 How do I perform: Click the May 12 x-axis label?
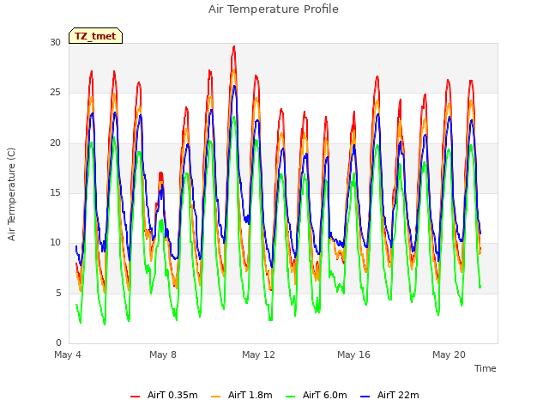(x=258, y=354)
